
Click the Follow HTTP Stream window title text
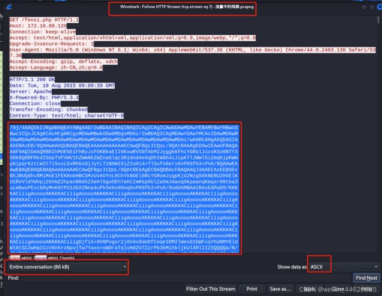(187, 7)
